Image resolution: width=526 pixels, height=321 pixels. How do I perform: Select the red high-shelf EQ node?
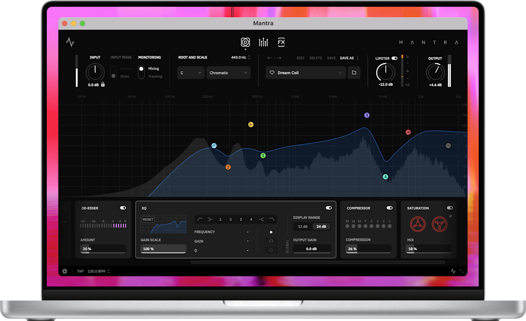point(408,132)
